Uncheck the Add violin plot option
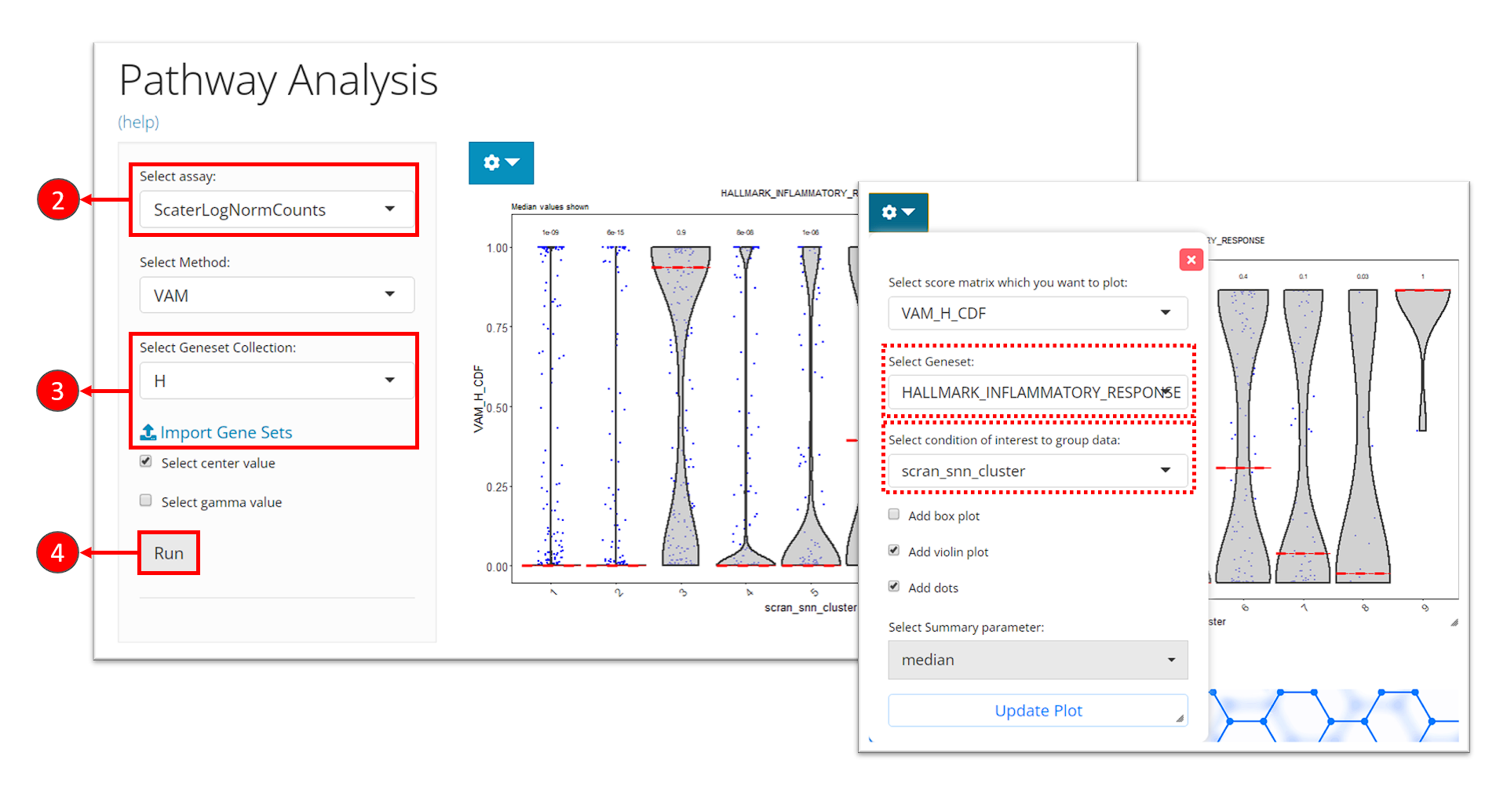The height and width of the screenshot is (790, 1507). click(x=894, y=551)
